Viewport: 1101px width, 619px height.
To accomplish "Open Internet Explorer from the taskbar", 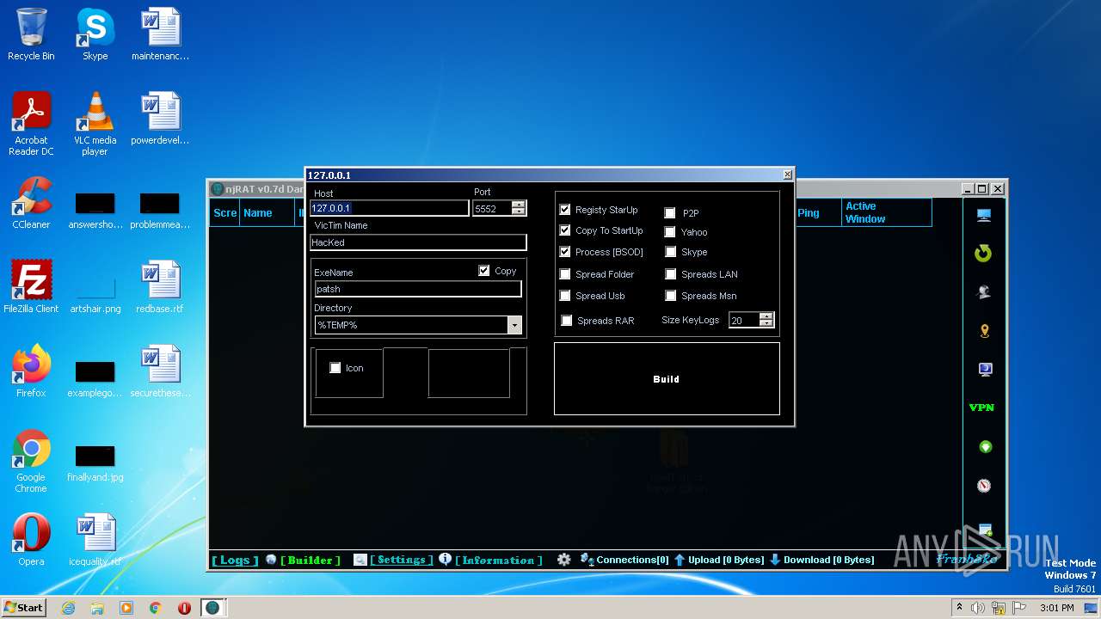I will pos(68,608).
